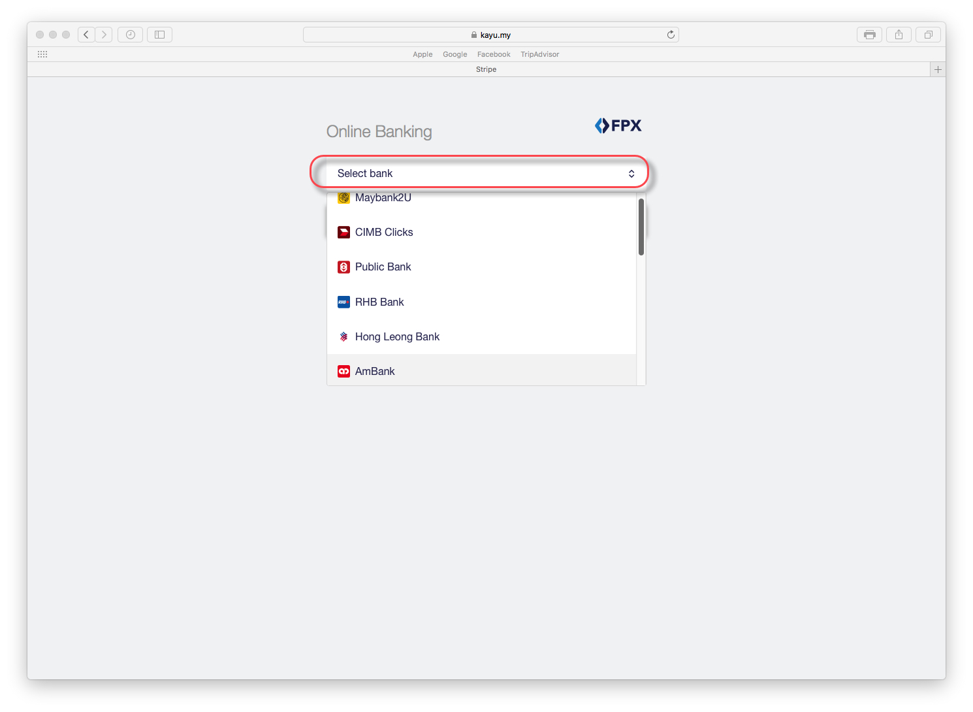This screenshot has height=712, width=973.
Task: Open the Google bookmark
Action: [455, 54]
